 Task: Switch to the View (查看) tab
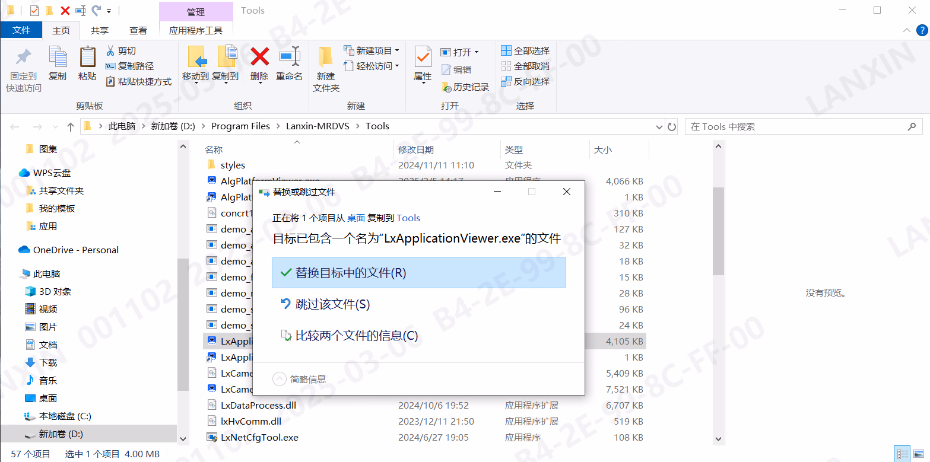click(x=138, y=30)
